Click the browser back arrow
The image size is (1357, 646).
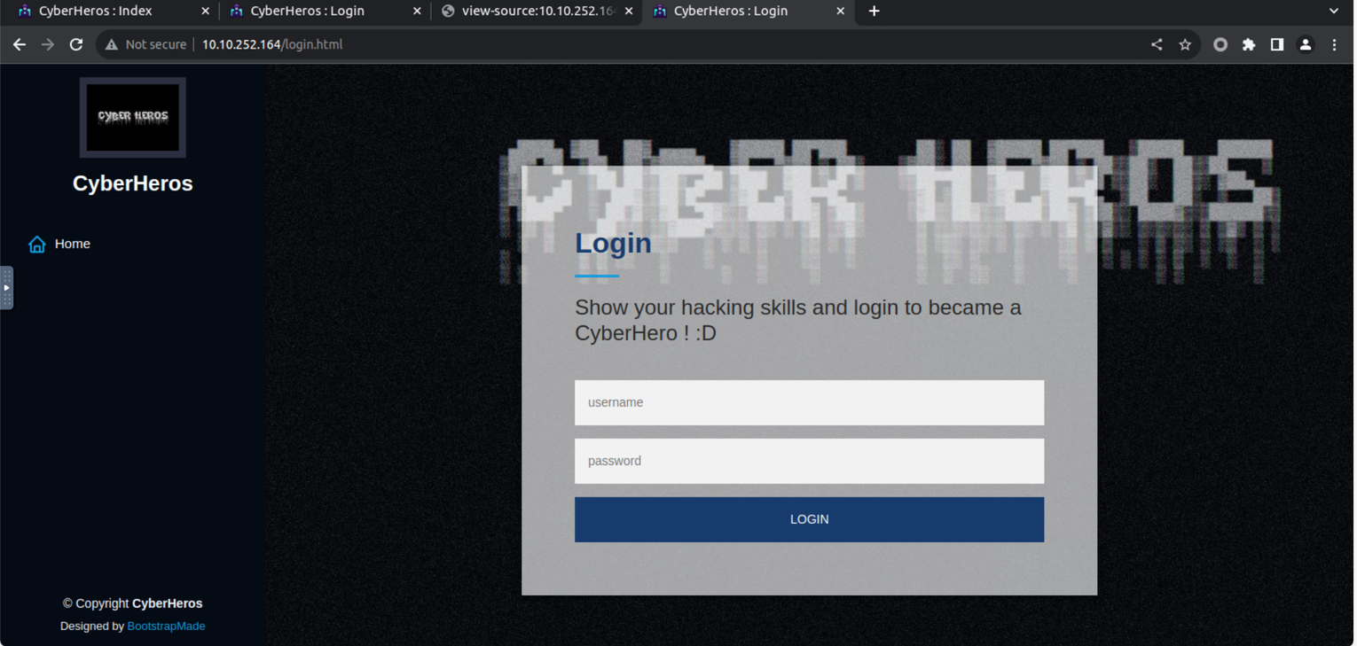pyautogui.click(x=19, y=44)
